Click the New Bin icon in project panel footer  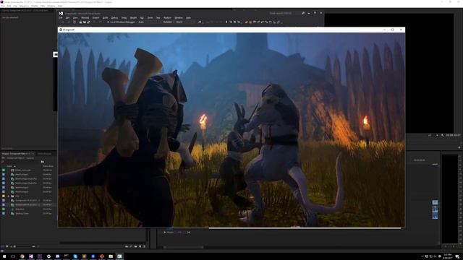(x=135, y=246)
